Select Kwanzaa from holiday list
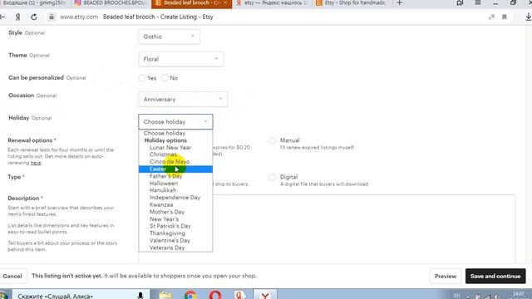The image size is (532, 299). tap(175, 205)
